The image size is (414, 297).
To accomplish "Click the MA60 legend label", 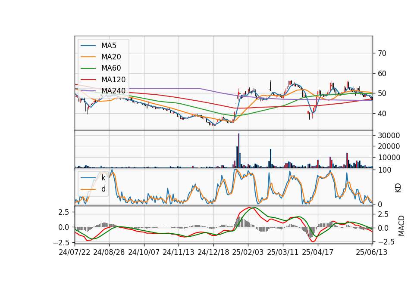I will click(x=111, y=68).
